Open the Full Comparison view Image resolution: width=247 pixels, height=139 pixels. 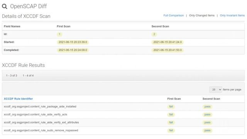173,15
